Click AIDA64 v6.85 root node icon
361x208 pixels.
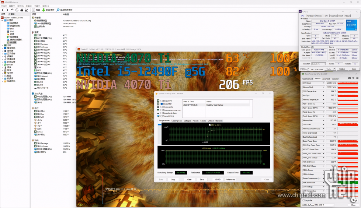[2, 17]
